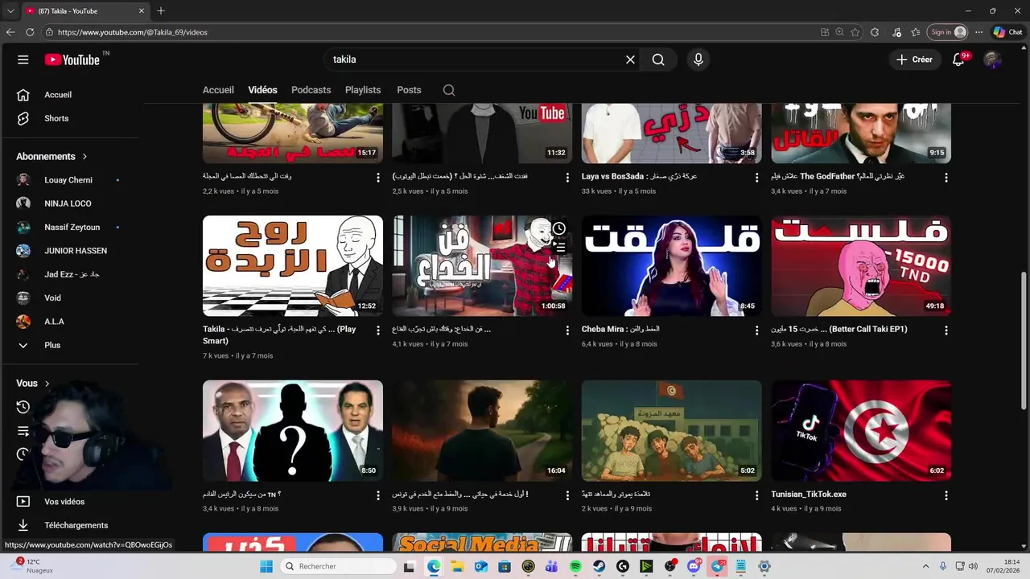The height and width of the screenshot is (579, 1030).
Task: Clear the search box with the X
Action: (x=631, y=60)
